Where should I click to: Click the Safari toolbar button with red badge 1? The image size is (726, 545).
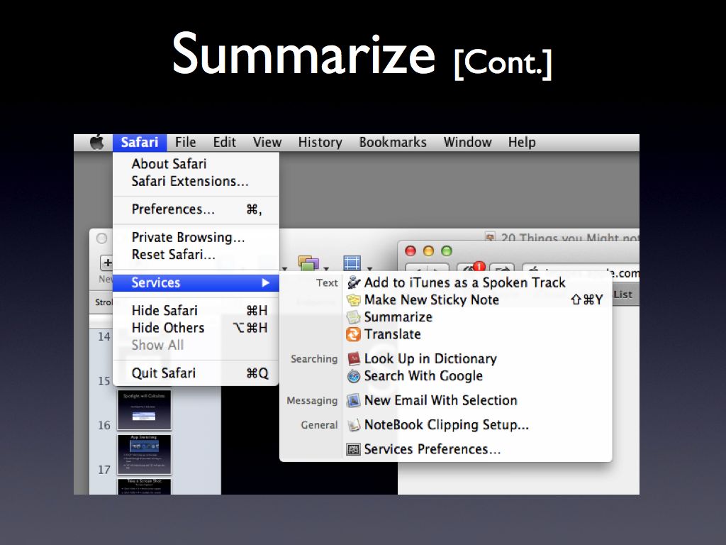point(471,268)
